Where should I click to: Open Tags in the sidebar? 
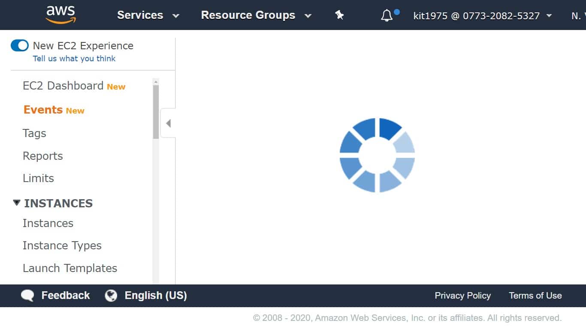34,133
